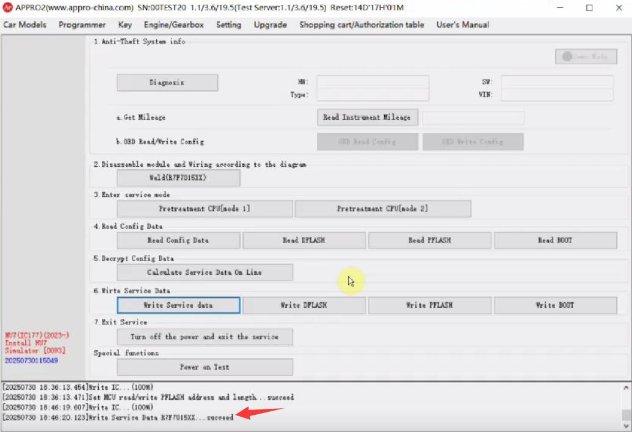Calculate Service Data On Line
632x432 pixels.
pyautogui.click(x=205, y=273)
